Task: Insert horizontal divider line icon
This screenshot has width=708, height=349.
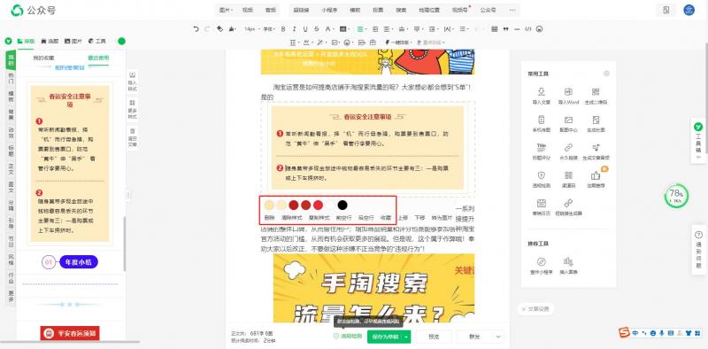Action: pyautogui.click(x=517, y=29)
